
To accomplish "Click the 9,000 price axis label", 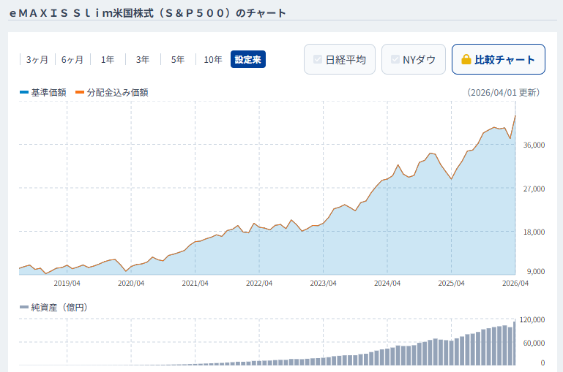I will (536, 271).
